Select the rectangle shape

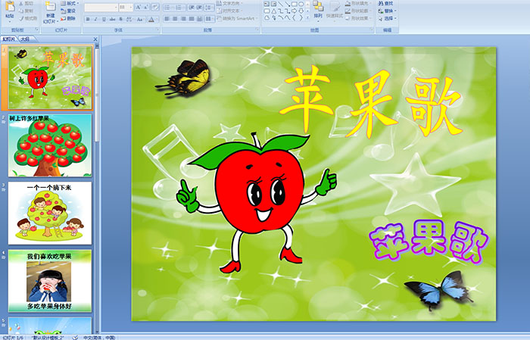tap(294, 4)
